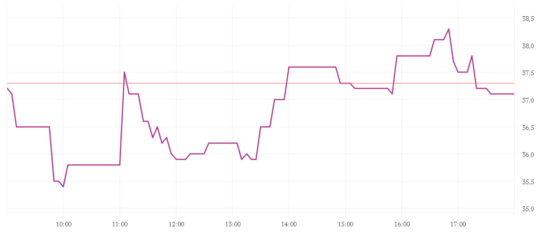The width and height of the screenshot is (556, 232).
Task: Click the 37,0 price axis label
Action: point(528,100)
